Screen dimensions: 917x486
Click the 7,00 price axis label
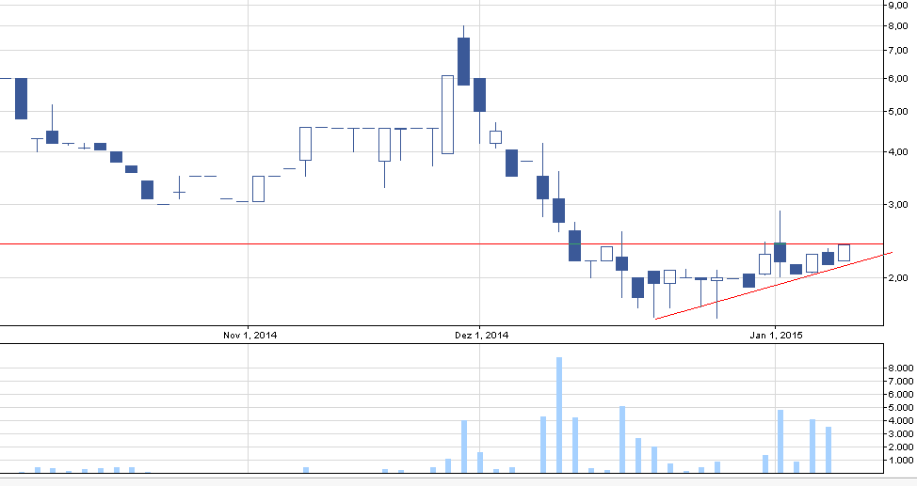pos(897,51)
